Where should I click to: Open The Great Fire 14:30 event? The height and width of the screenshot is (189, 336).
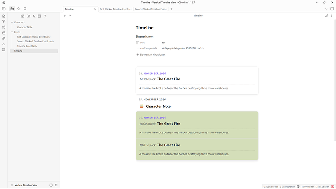168,79
